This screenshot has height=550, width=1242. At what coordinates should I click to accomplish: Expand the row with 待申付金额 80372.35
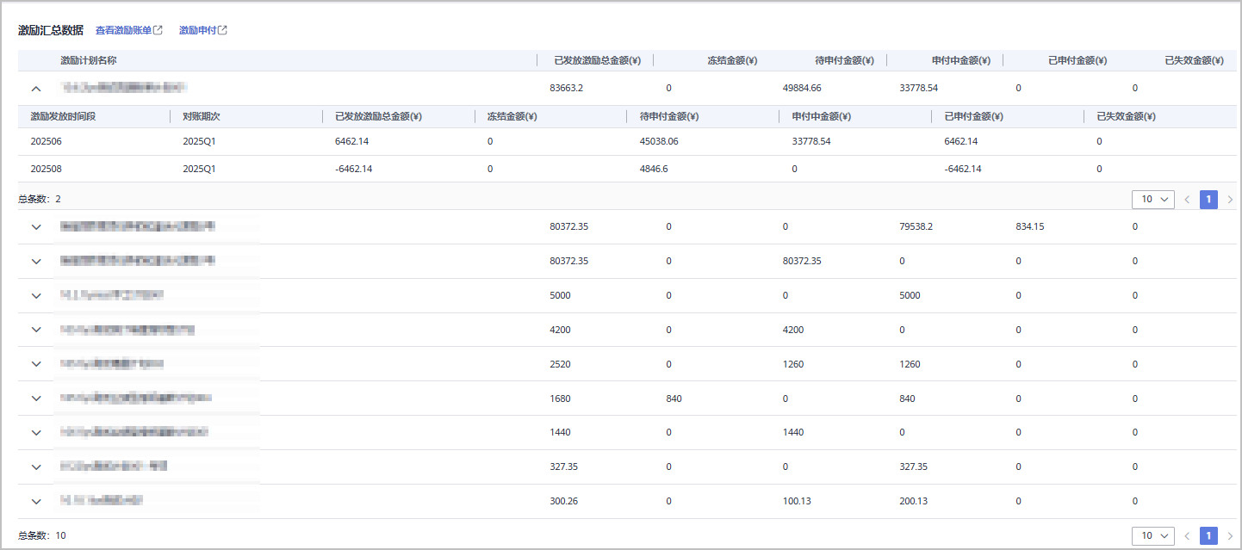pos(36,262)
